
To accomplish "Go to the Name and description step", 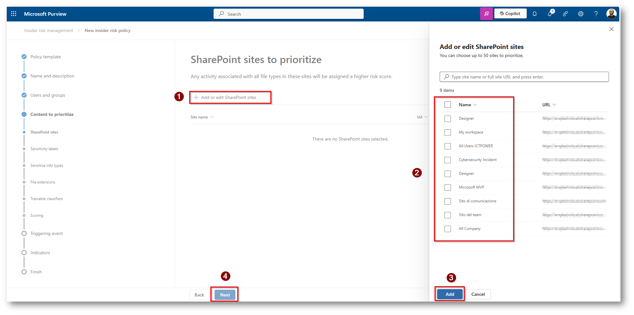I will click(52, 76).
